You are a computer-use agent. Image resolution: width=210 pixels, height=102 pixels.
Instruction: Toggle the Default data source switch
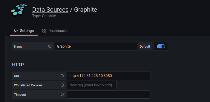pos(161,46)
